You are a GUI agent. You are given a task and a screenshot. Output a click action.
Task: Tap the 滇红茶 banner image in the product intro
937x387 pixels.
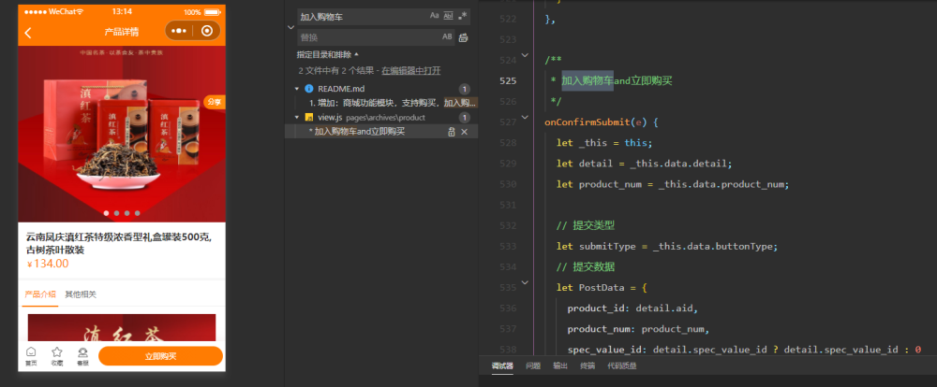122,327
